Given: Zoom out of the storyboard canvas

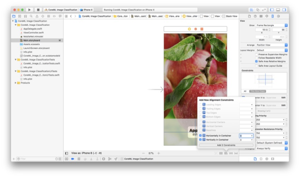Looking at the screenshot, I should tap(143, 153).
